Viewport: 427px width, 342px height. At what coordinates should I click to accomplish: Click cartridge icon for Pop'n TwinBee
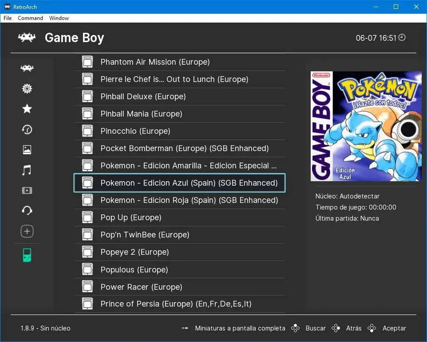[87, 235]
